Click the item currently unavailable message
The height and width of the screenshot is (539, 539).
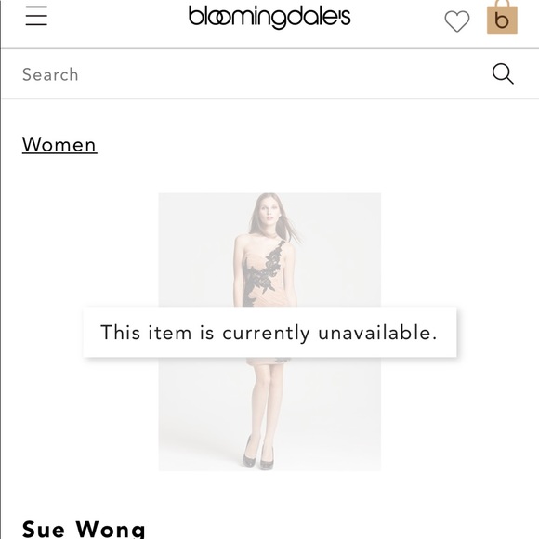pos(269,333)
